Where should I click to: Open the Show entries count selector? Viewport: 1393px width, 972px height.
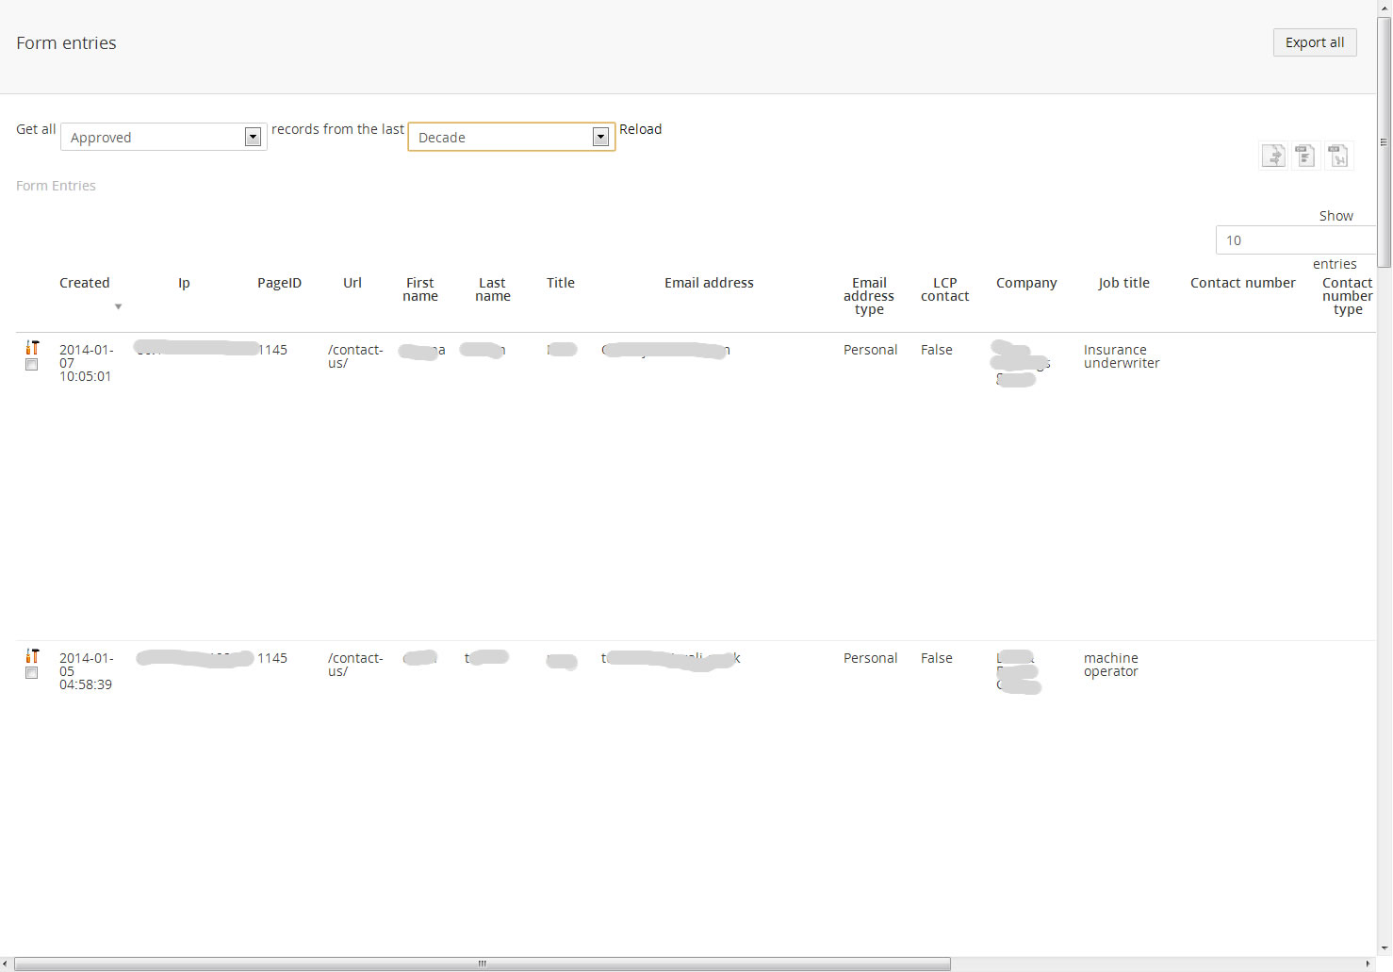click(1295, 240)
